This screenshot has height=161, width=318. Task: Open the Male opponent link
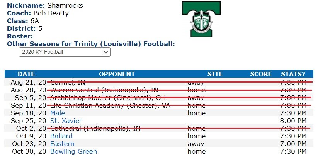[58, 113]
